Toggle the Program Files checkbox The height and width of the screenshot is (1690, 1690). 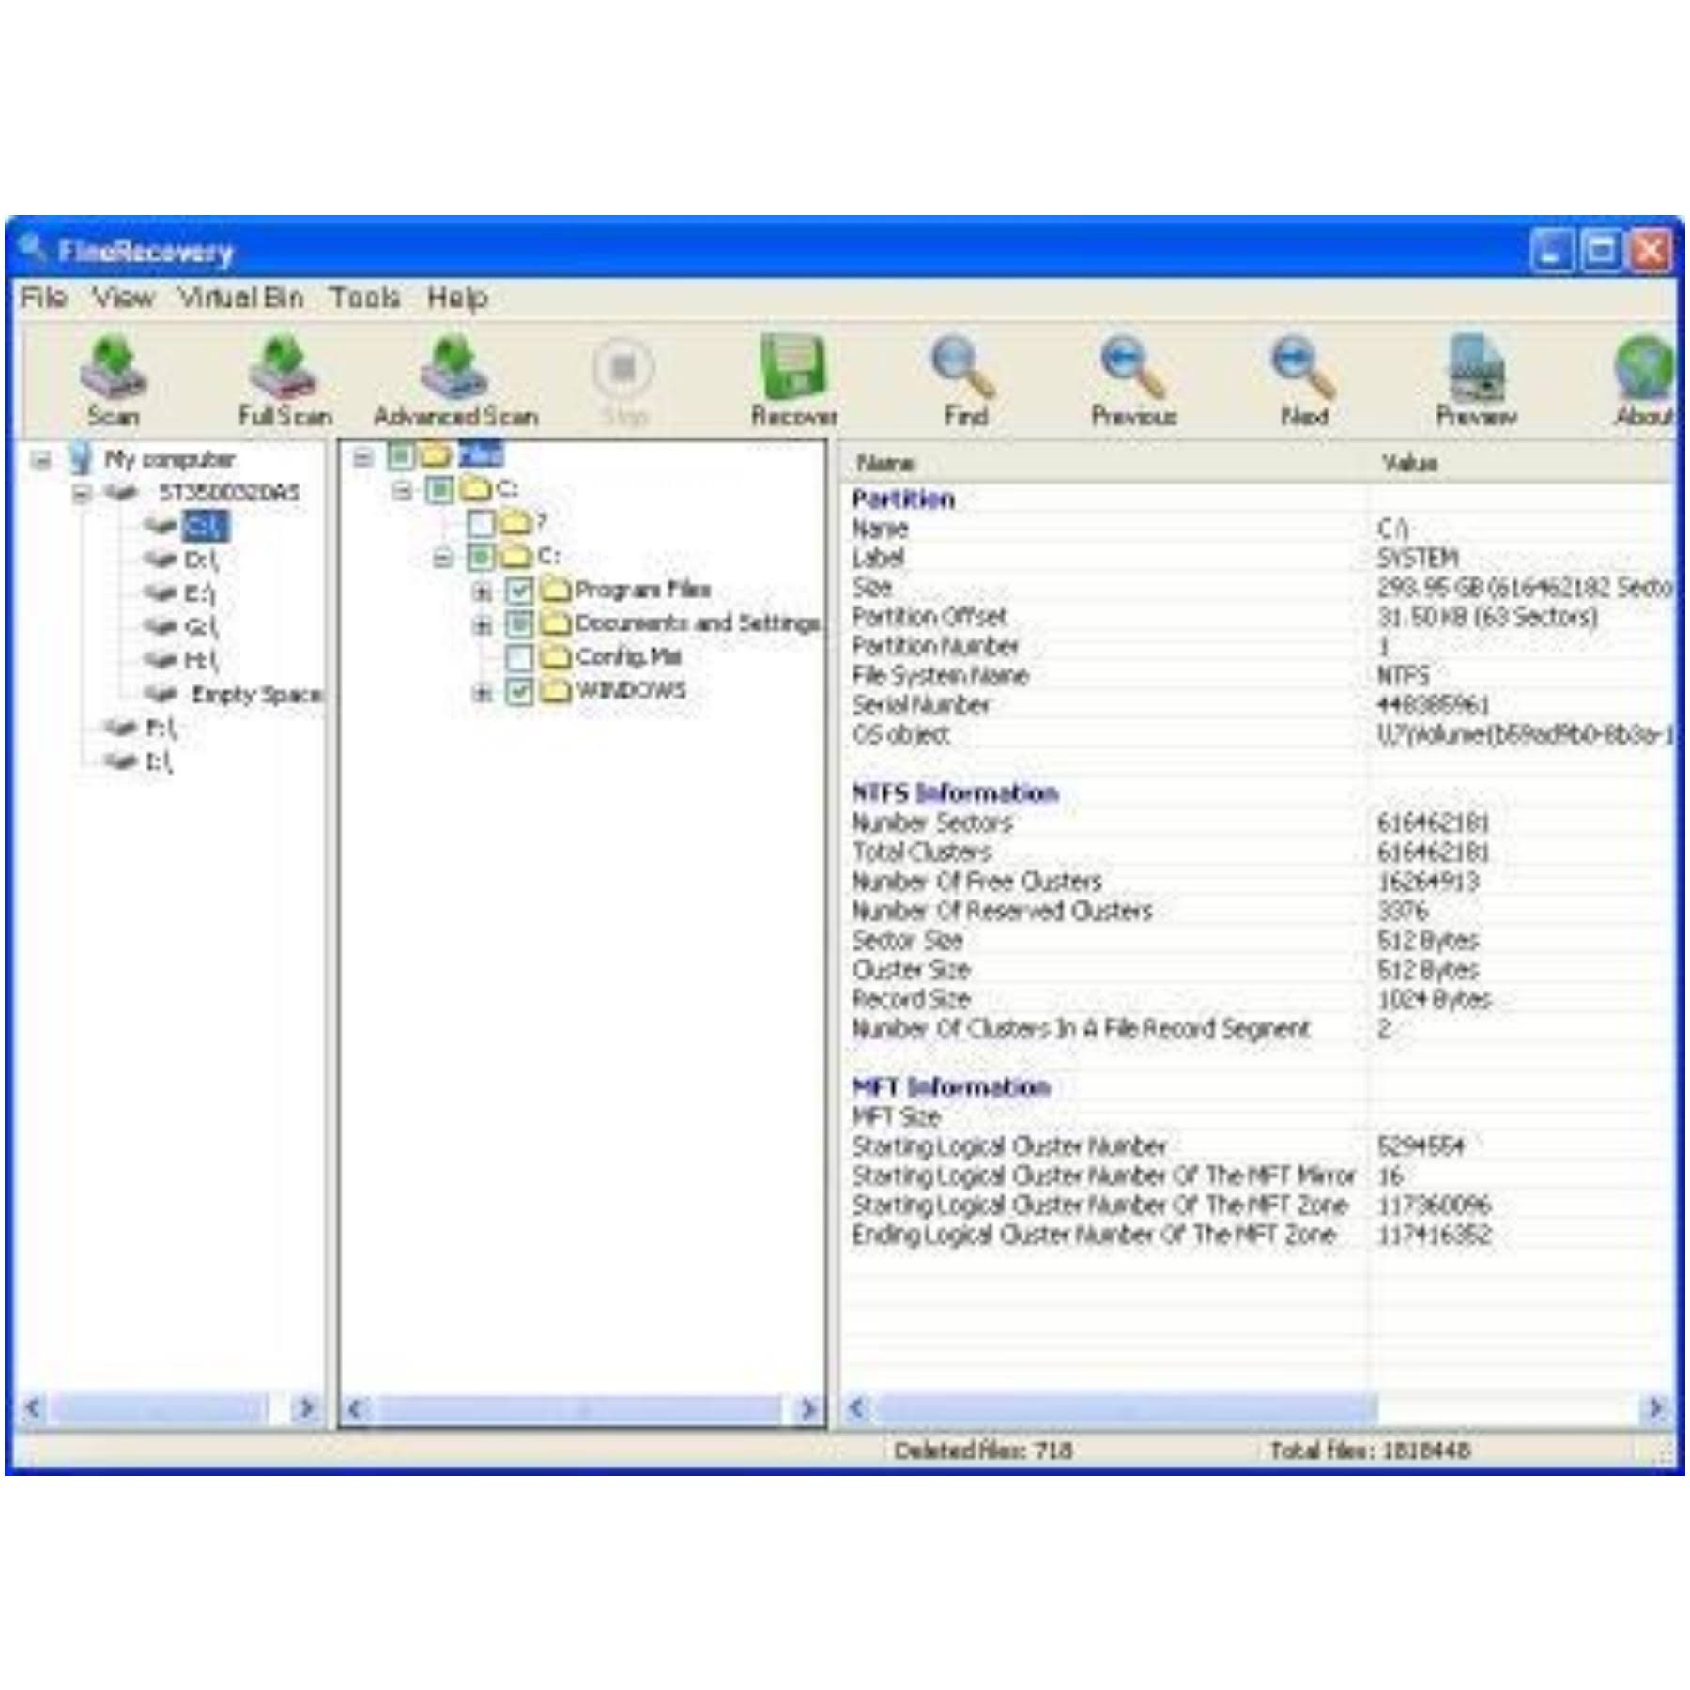coord(519,590)
